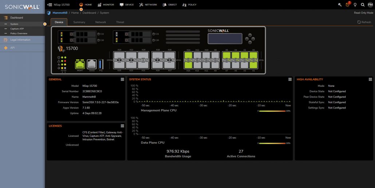Viewport: 375px width, 188px height.
Task: Click the IOIOI console port
Action: pos(92,64)
